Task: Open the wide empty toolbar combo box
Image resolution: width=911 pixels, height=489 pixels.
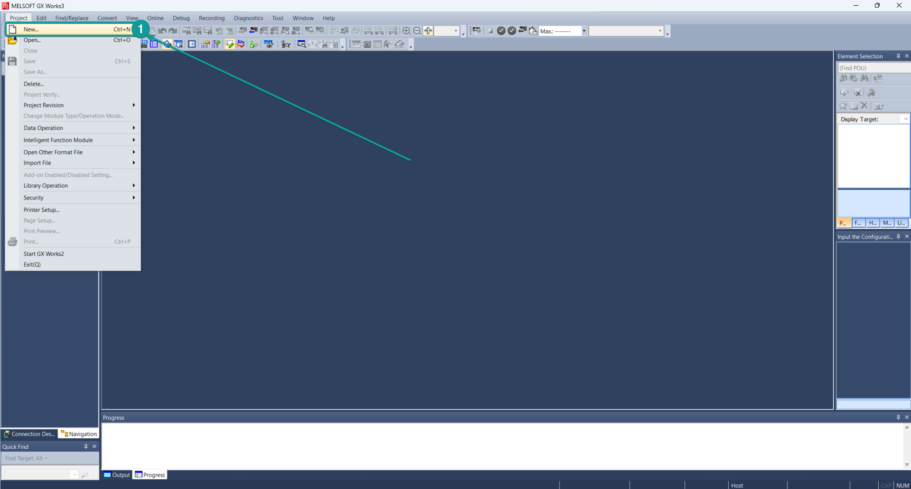Action: pyautogui.click(x=626, y=31)
